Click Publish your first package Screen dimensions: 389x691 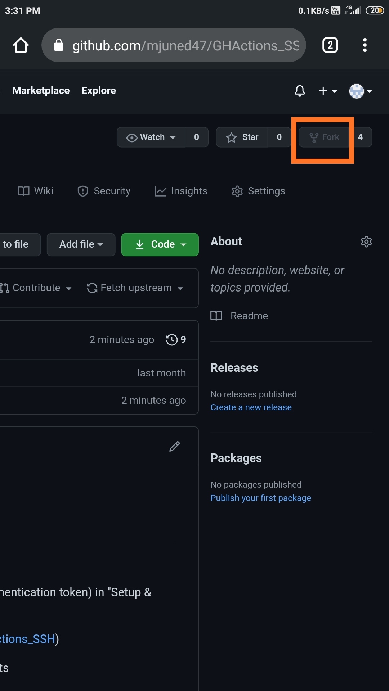[x=261, y=498]
